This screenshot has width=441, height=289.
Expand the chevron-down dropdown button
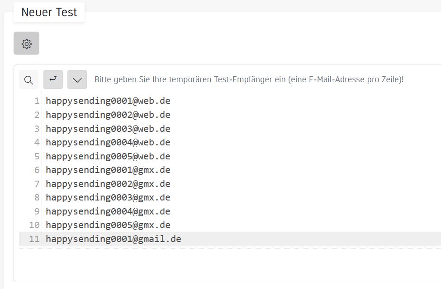pos(77,80)
